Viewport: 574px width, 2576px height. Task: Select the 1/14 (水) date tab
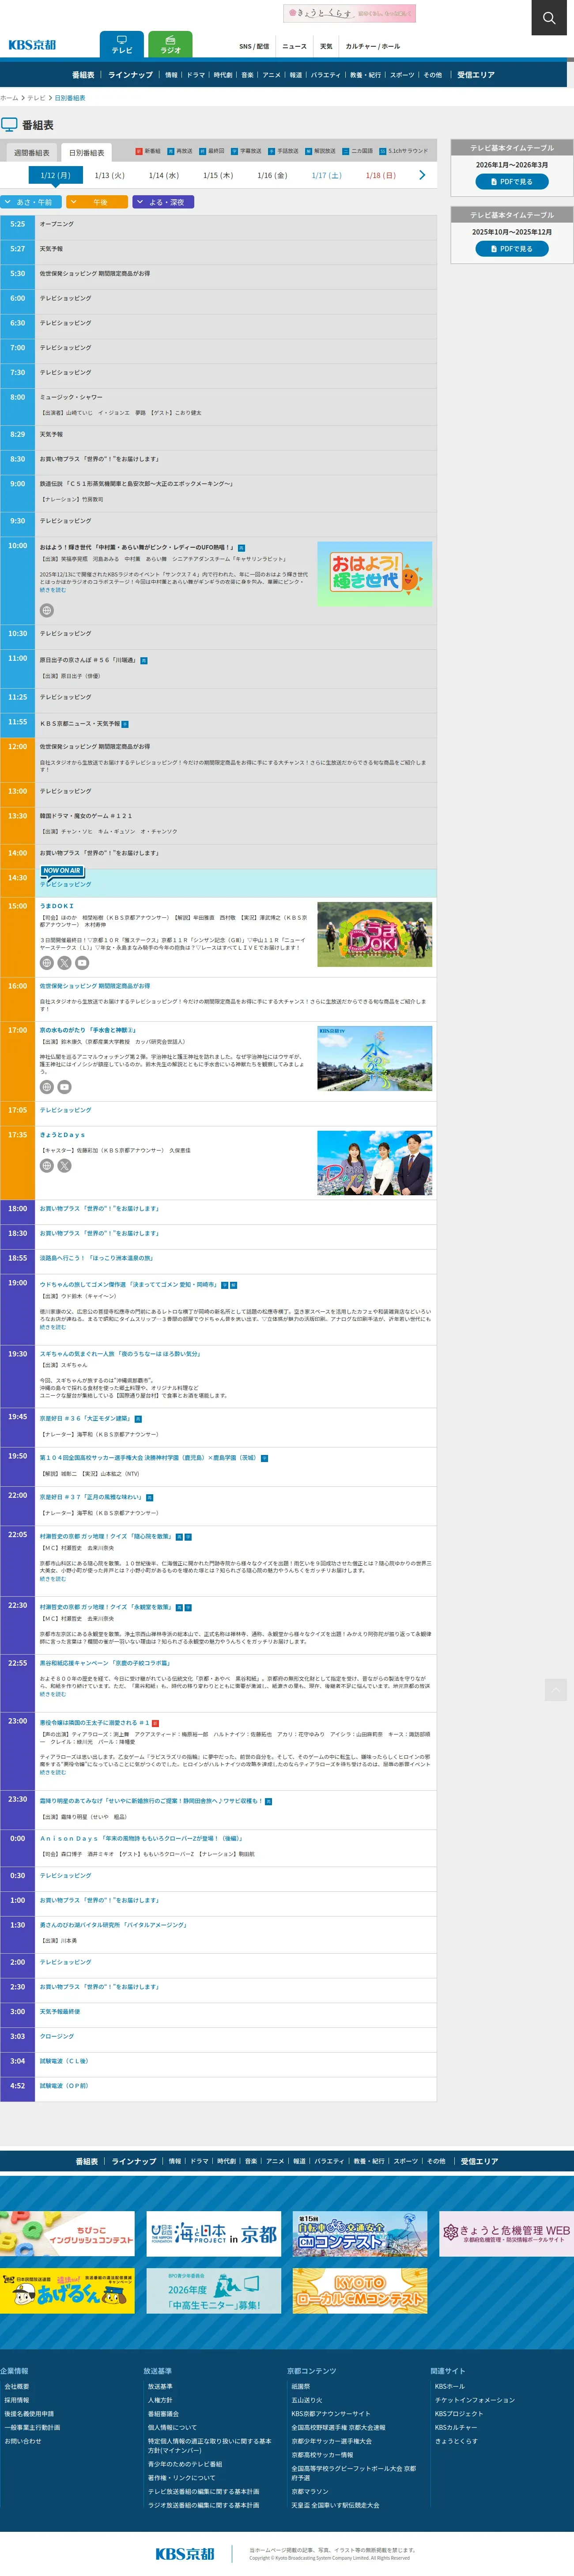164,175
